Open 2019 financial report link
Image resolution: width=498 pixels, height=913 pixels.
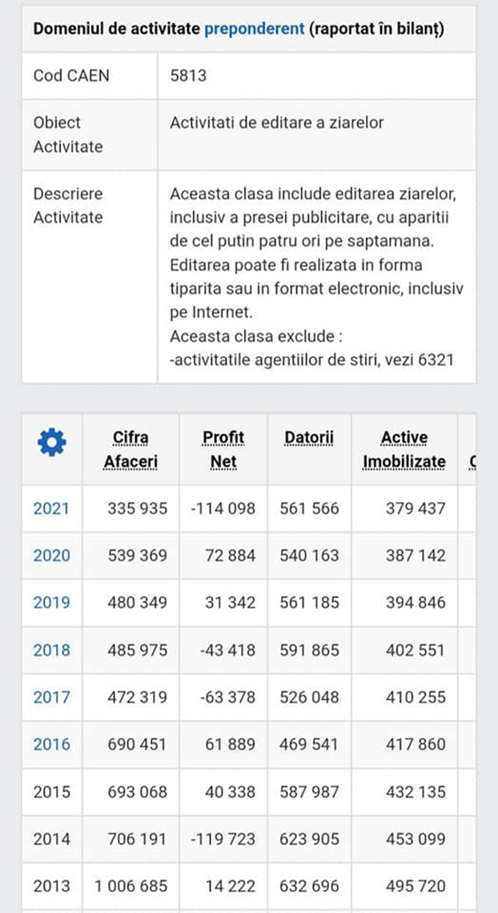click(x=50, y=603)
